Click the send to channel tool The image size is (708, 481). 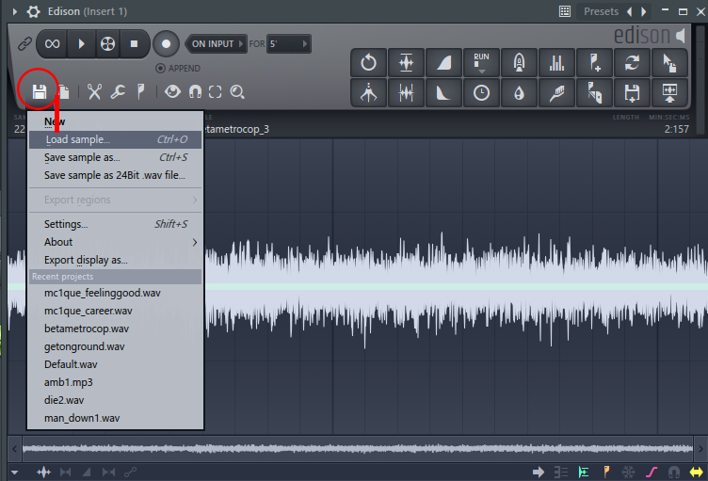(669, 92)
